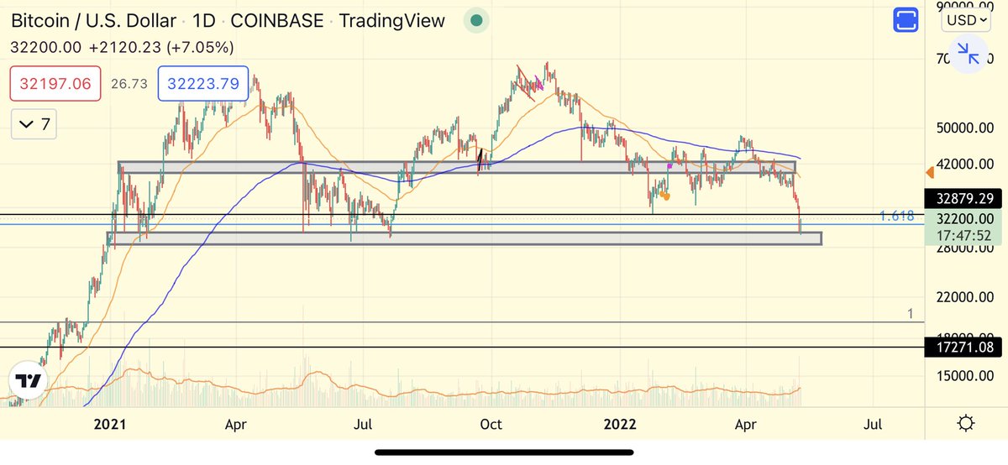
Task: Tap the Jul label near 2022 axis end
Action: click(872, 424)
